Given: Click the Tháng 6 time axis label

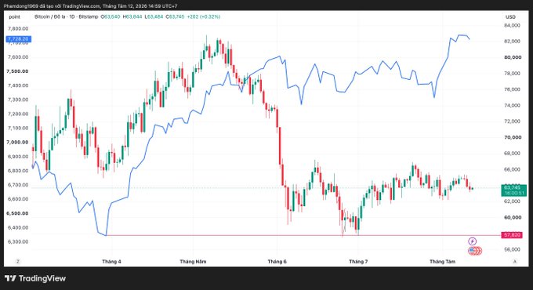Looking at the screenshot, I should click(x=277, y=262).
